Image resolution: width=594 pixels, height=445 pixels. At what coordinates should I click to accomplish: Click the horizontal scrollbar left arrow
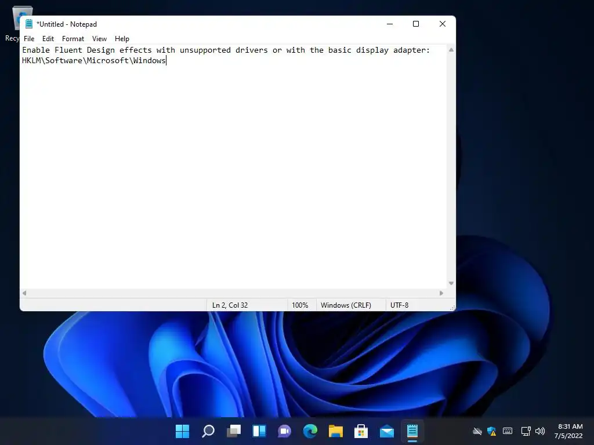[x=24, y=293]
